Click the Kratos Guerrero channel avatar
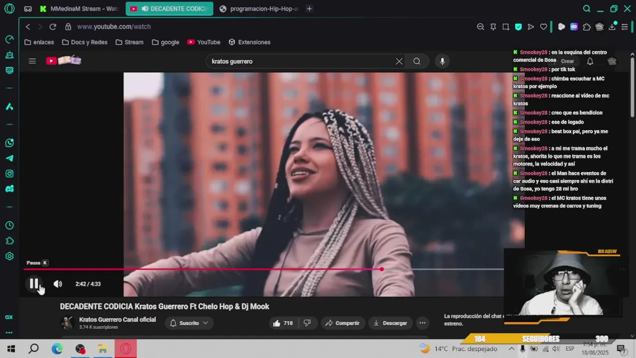This screenshot has height=358, width=636. [x=67, y=323]
